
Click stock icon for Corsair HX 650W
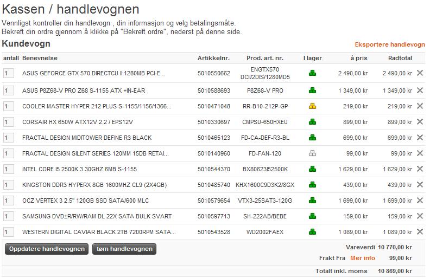click(x=313, y=122)
